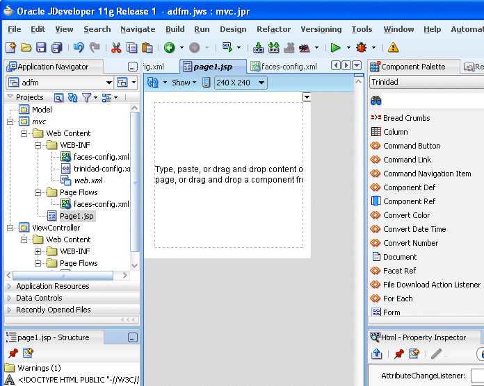Collapse the WEB-INF folder under mvc

(38, 145)
